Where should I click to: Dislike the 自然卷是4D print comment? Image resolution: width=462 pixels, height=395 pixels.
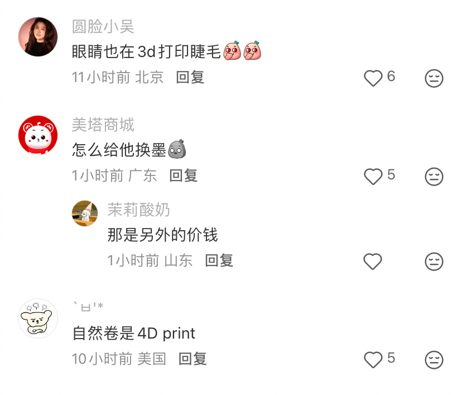point(434,360)
